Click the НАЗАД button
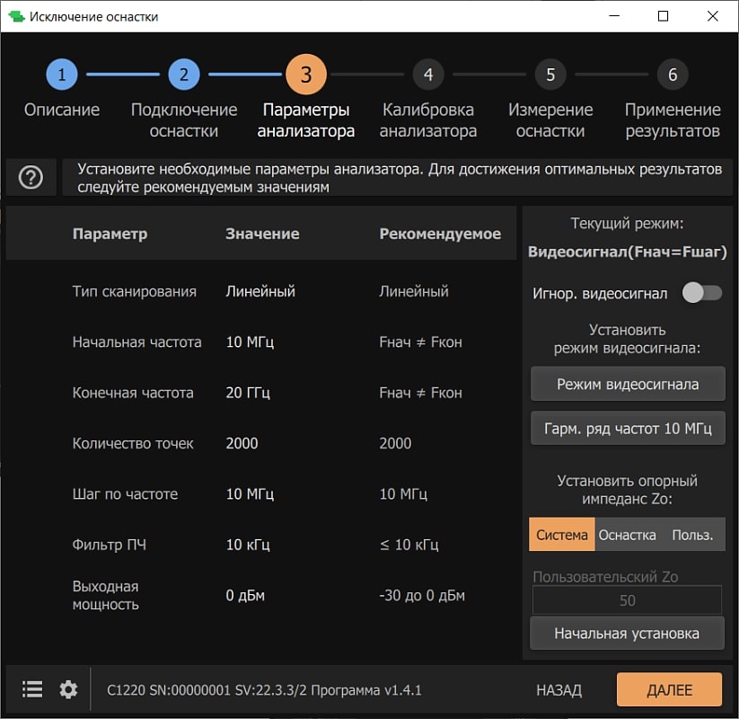This screenshot has width=739, height=719. (x=559, y=690)
